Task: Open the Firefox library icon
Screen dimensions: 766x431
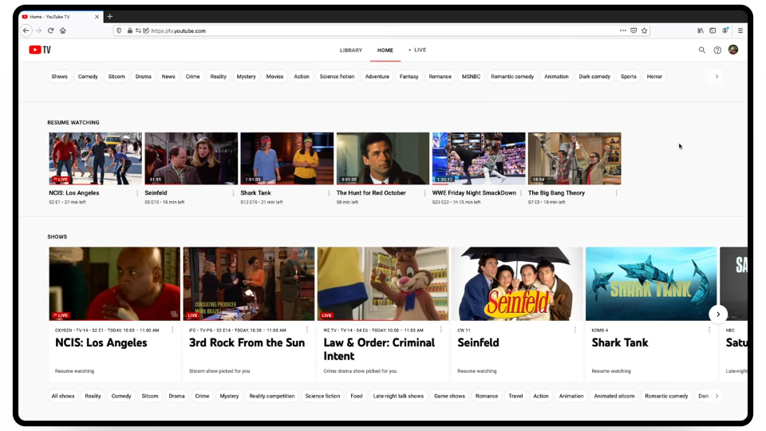Action: pos(700,30)
